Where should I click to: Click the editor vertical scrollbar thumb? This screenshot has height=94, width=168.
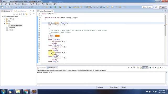(x=165, y=26)
